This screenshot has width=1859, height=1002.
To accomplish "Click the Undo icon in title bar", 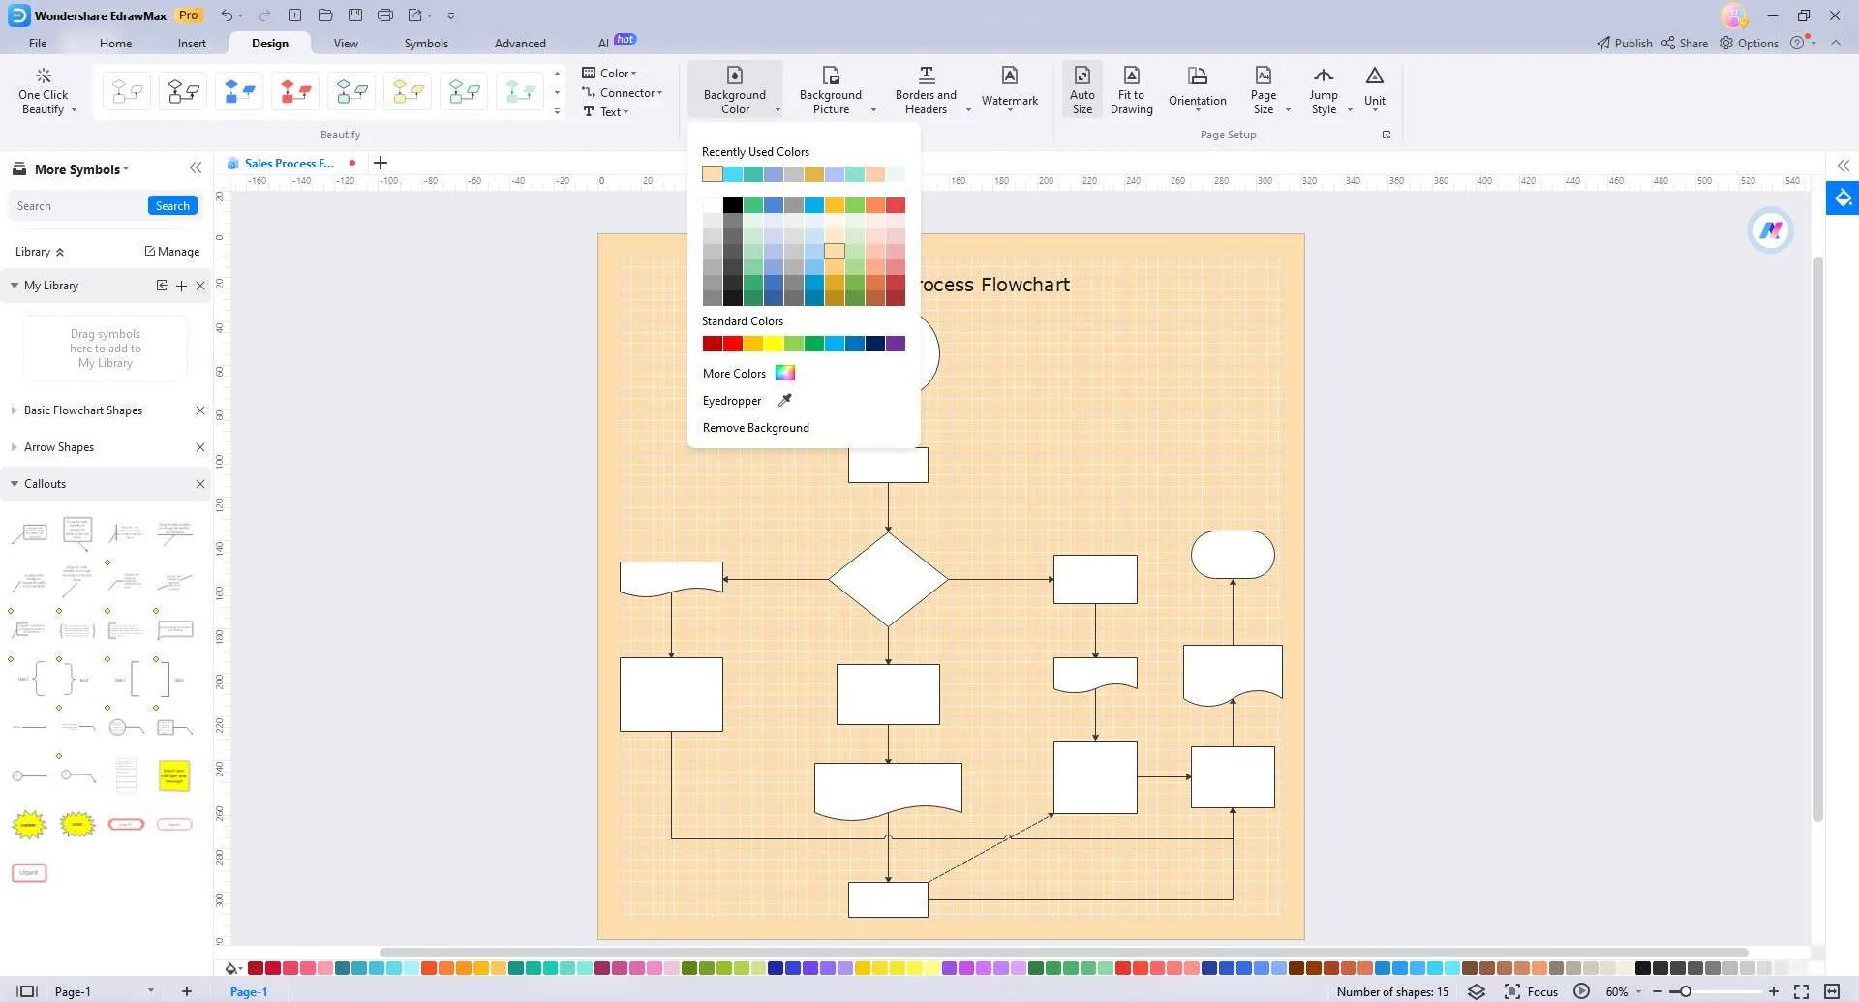I will [227, 15].
